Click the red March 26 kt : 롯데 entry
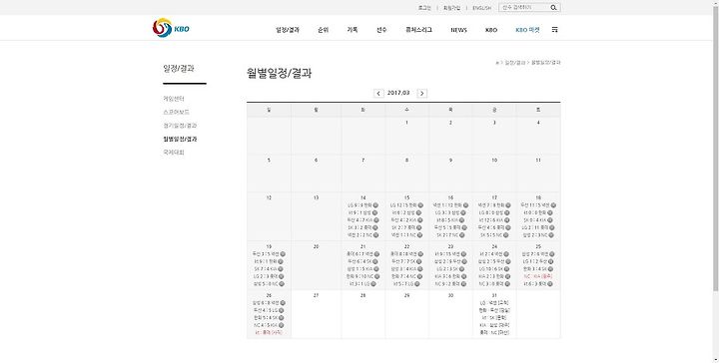This screenshot has height=363, width=719. [x=269, y=333]
